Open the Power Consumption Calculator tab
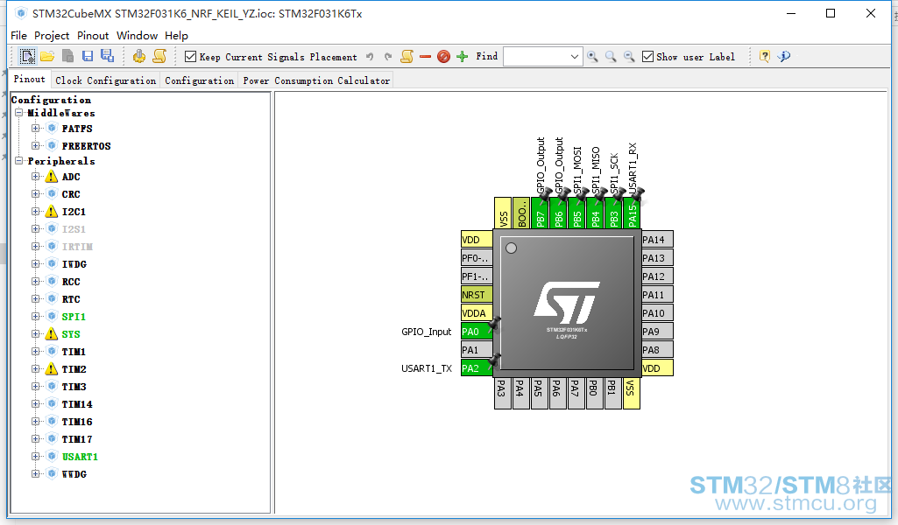 [x=316, y=80]
